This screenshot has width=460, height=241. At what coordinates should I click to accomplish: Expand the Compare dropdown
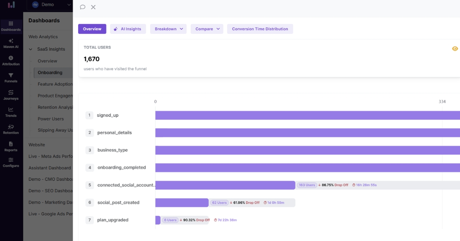pos(207,29)
